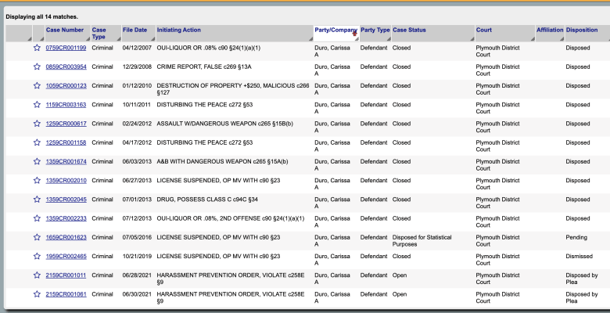
Task: Open case 0759CR001199 link
Action: click(66, 48)
